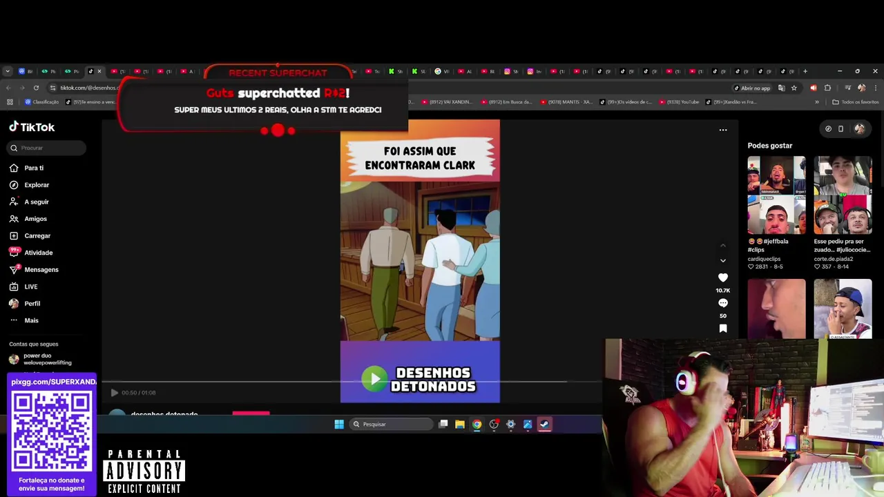Click the translate page icon
The height and width of the screenshot is (497, 884).
coord(781,88)
